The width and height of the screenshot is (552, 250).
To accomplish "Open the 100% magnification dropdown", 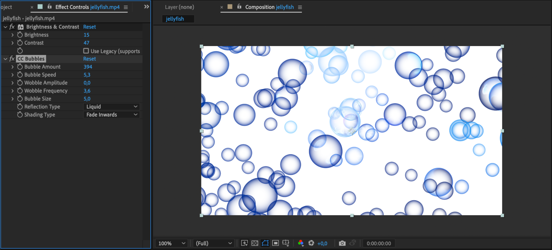I will pyautogui.click(x=171, y=243).
